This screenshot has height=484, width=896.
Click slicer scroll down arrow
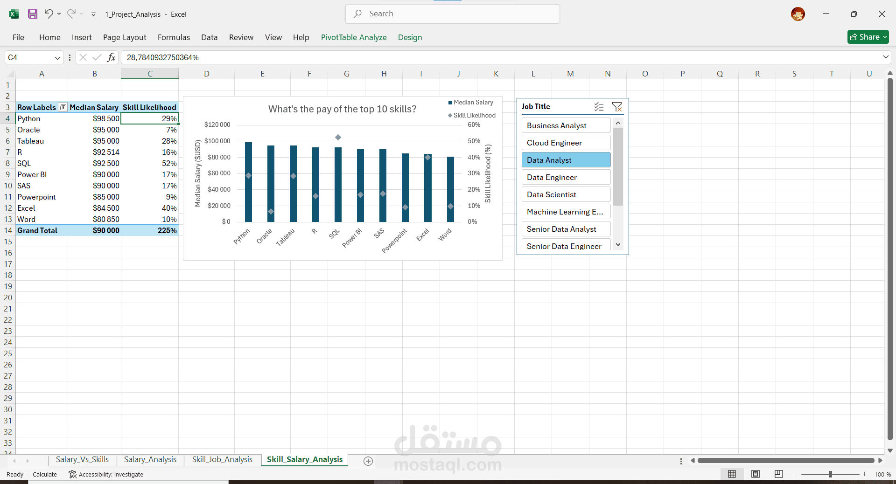pyautogui.click(x=618, y=244)
